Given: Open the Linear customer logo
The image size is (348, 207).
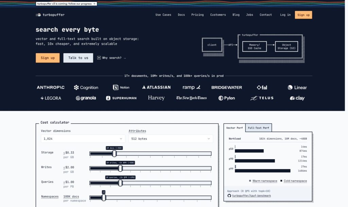Looking at the screenshot, I should (x=297, y=87).
